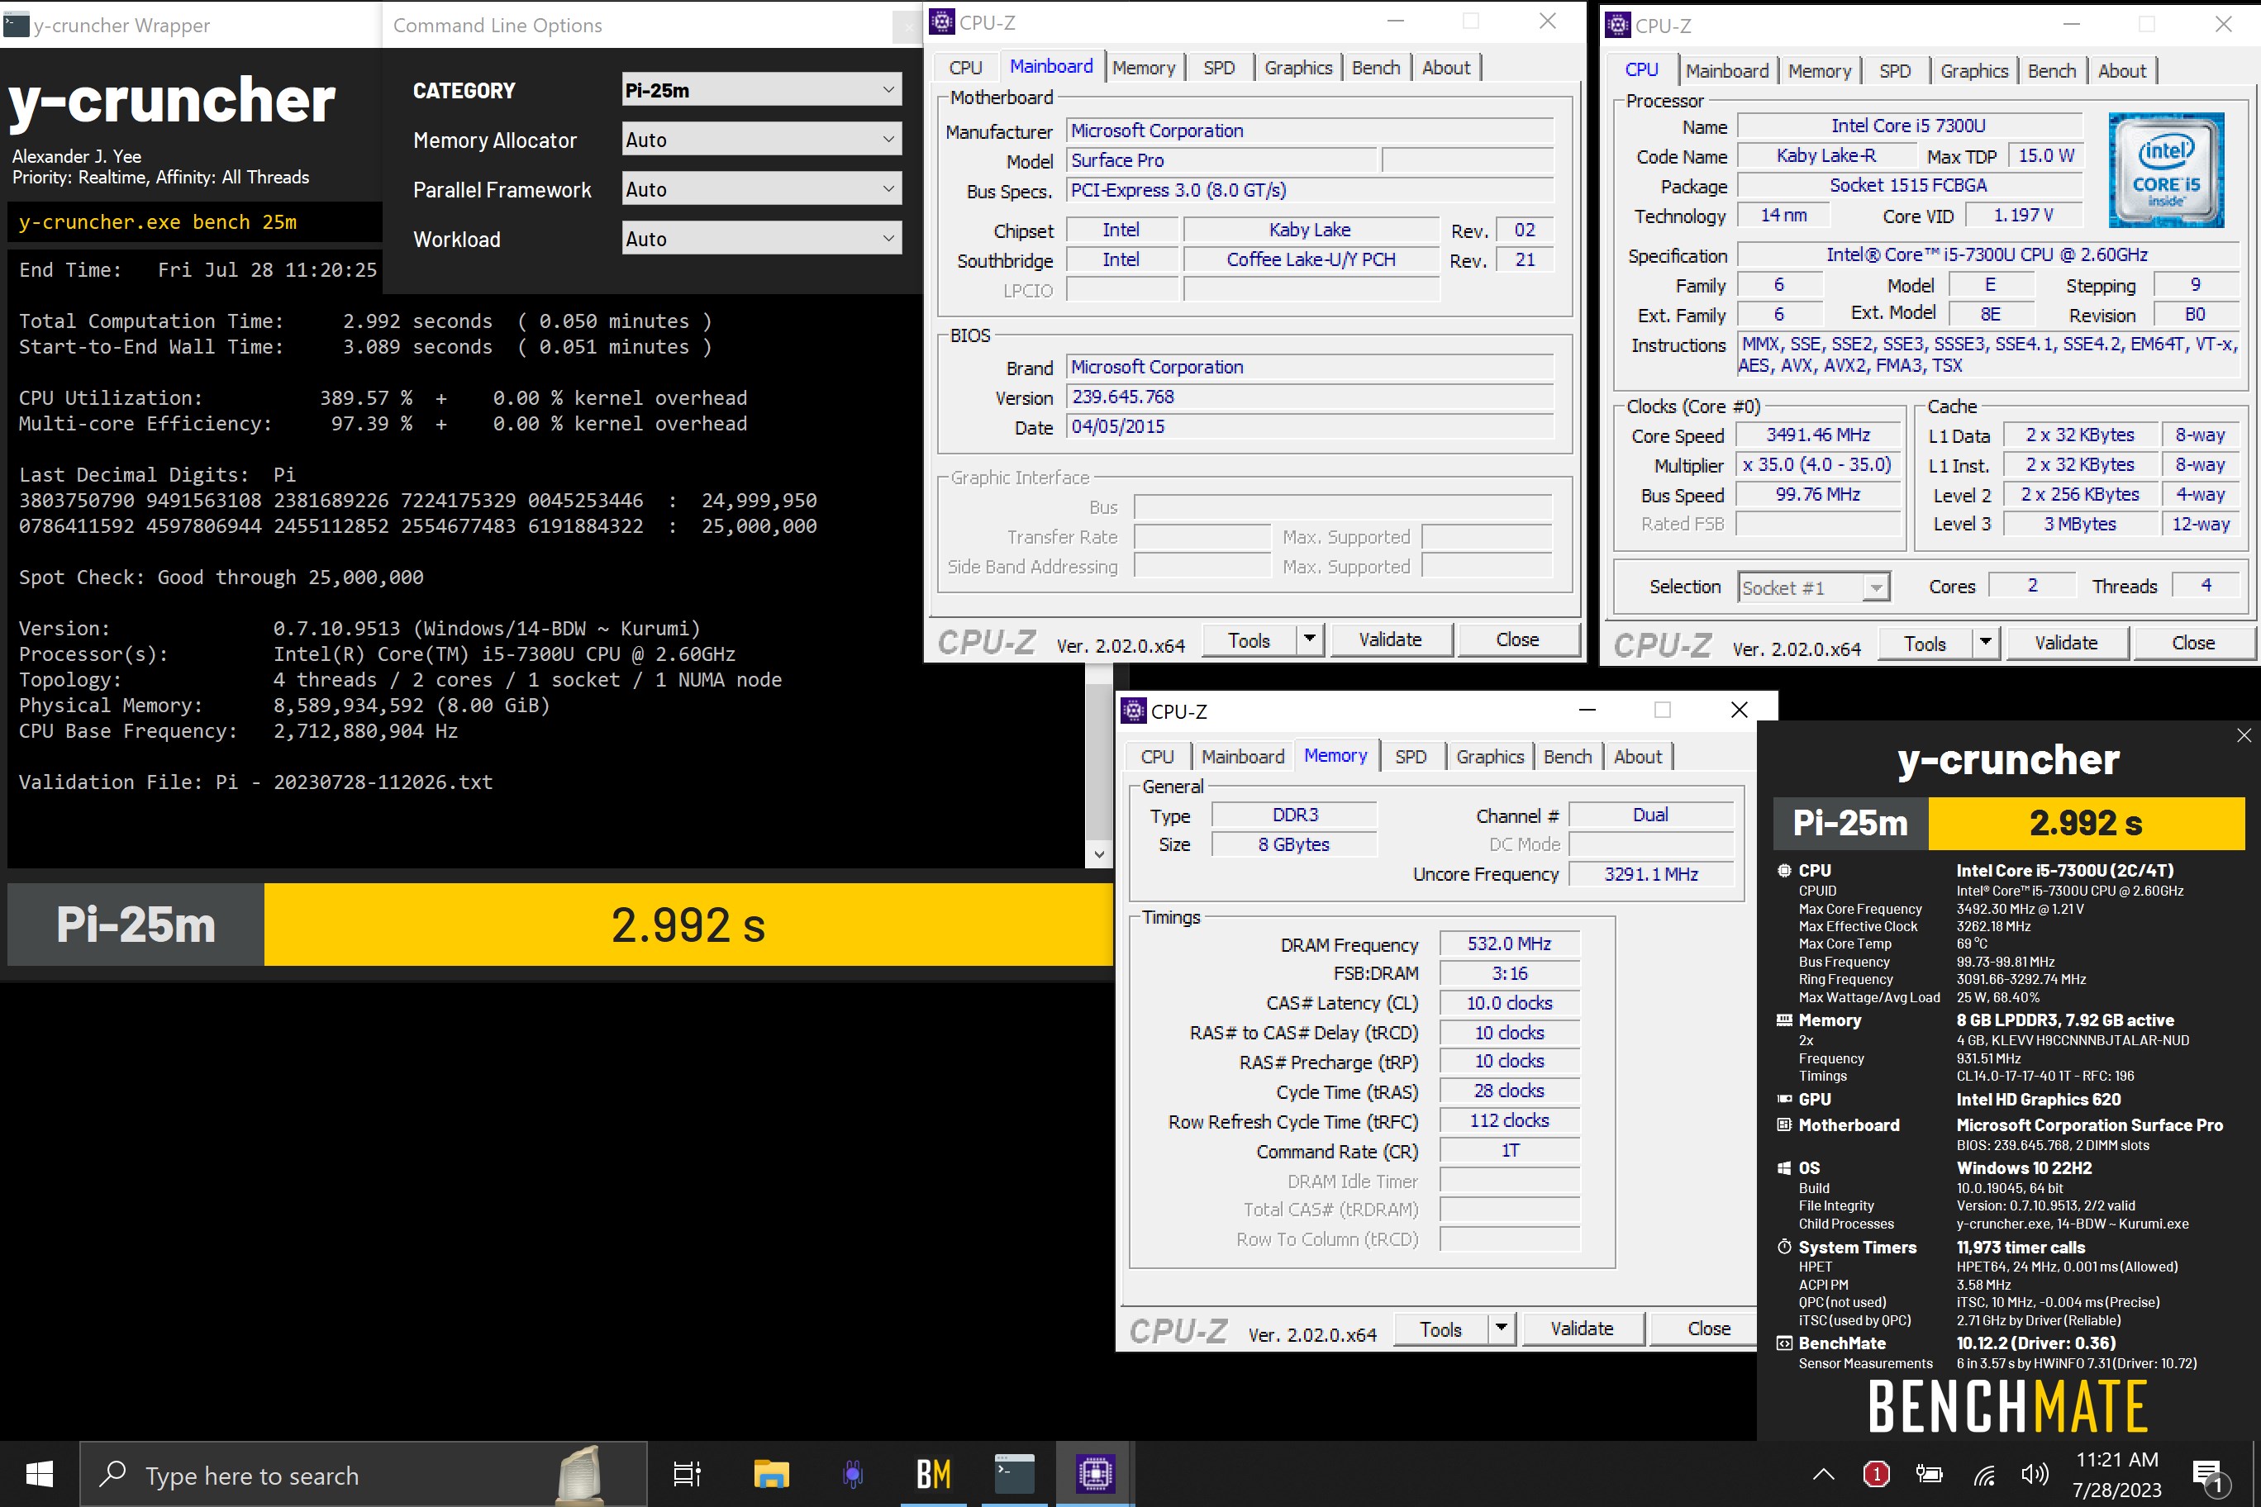Expand Tools arrow in Mainboard CPU-Z window

click(x=1309, y=639)
